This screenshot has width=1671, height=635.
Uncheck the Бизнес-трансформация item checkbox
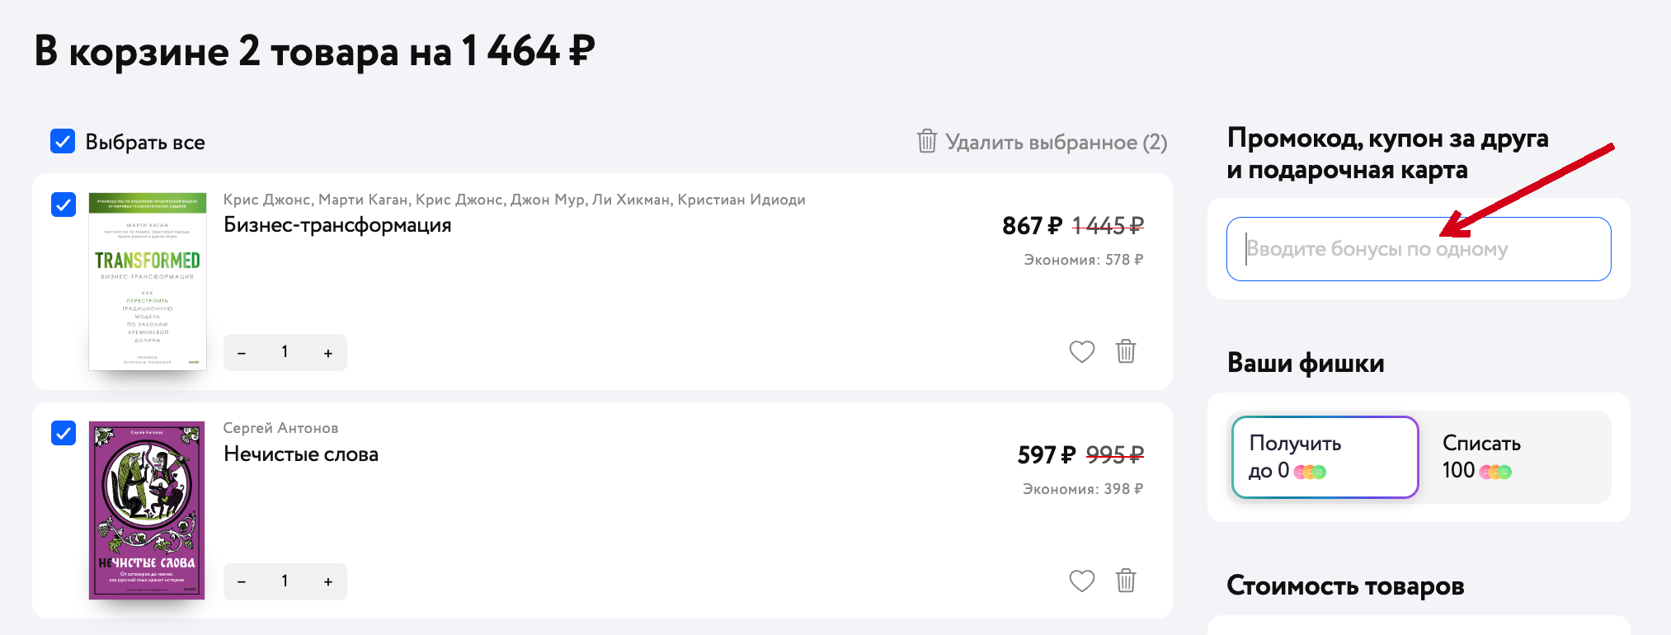(64, 204)
